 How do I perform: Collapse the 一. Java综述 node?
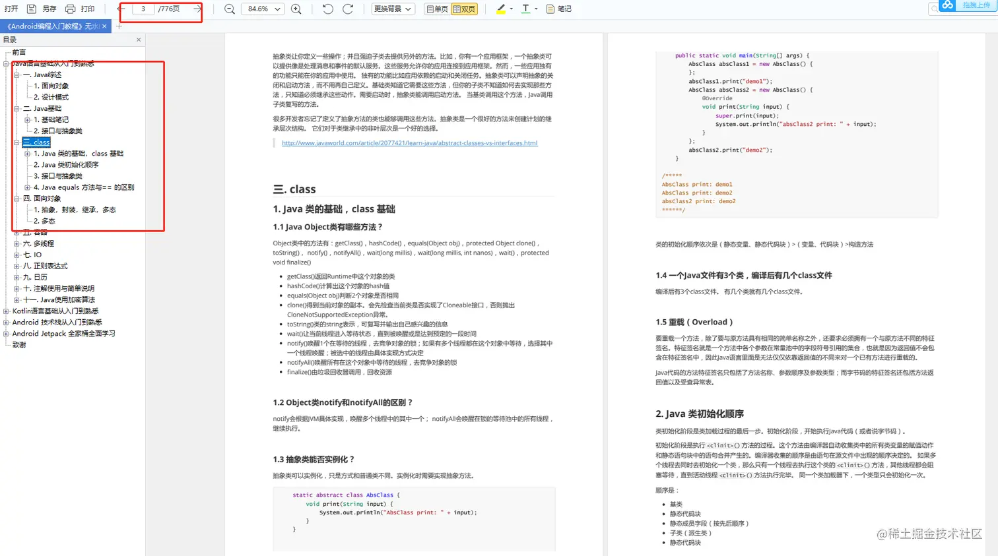(17, 75)
